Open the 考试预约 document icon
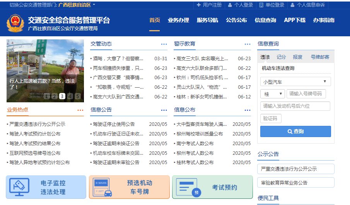350x205 pixels. point(188,188)
